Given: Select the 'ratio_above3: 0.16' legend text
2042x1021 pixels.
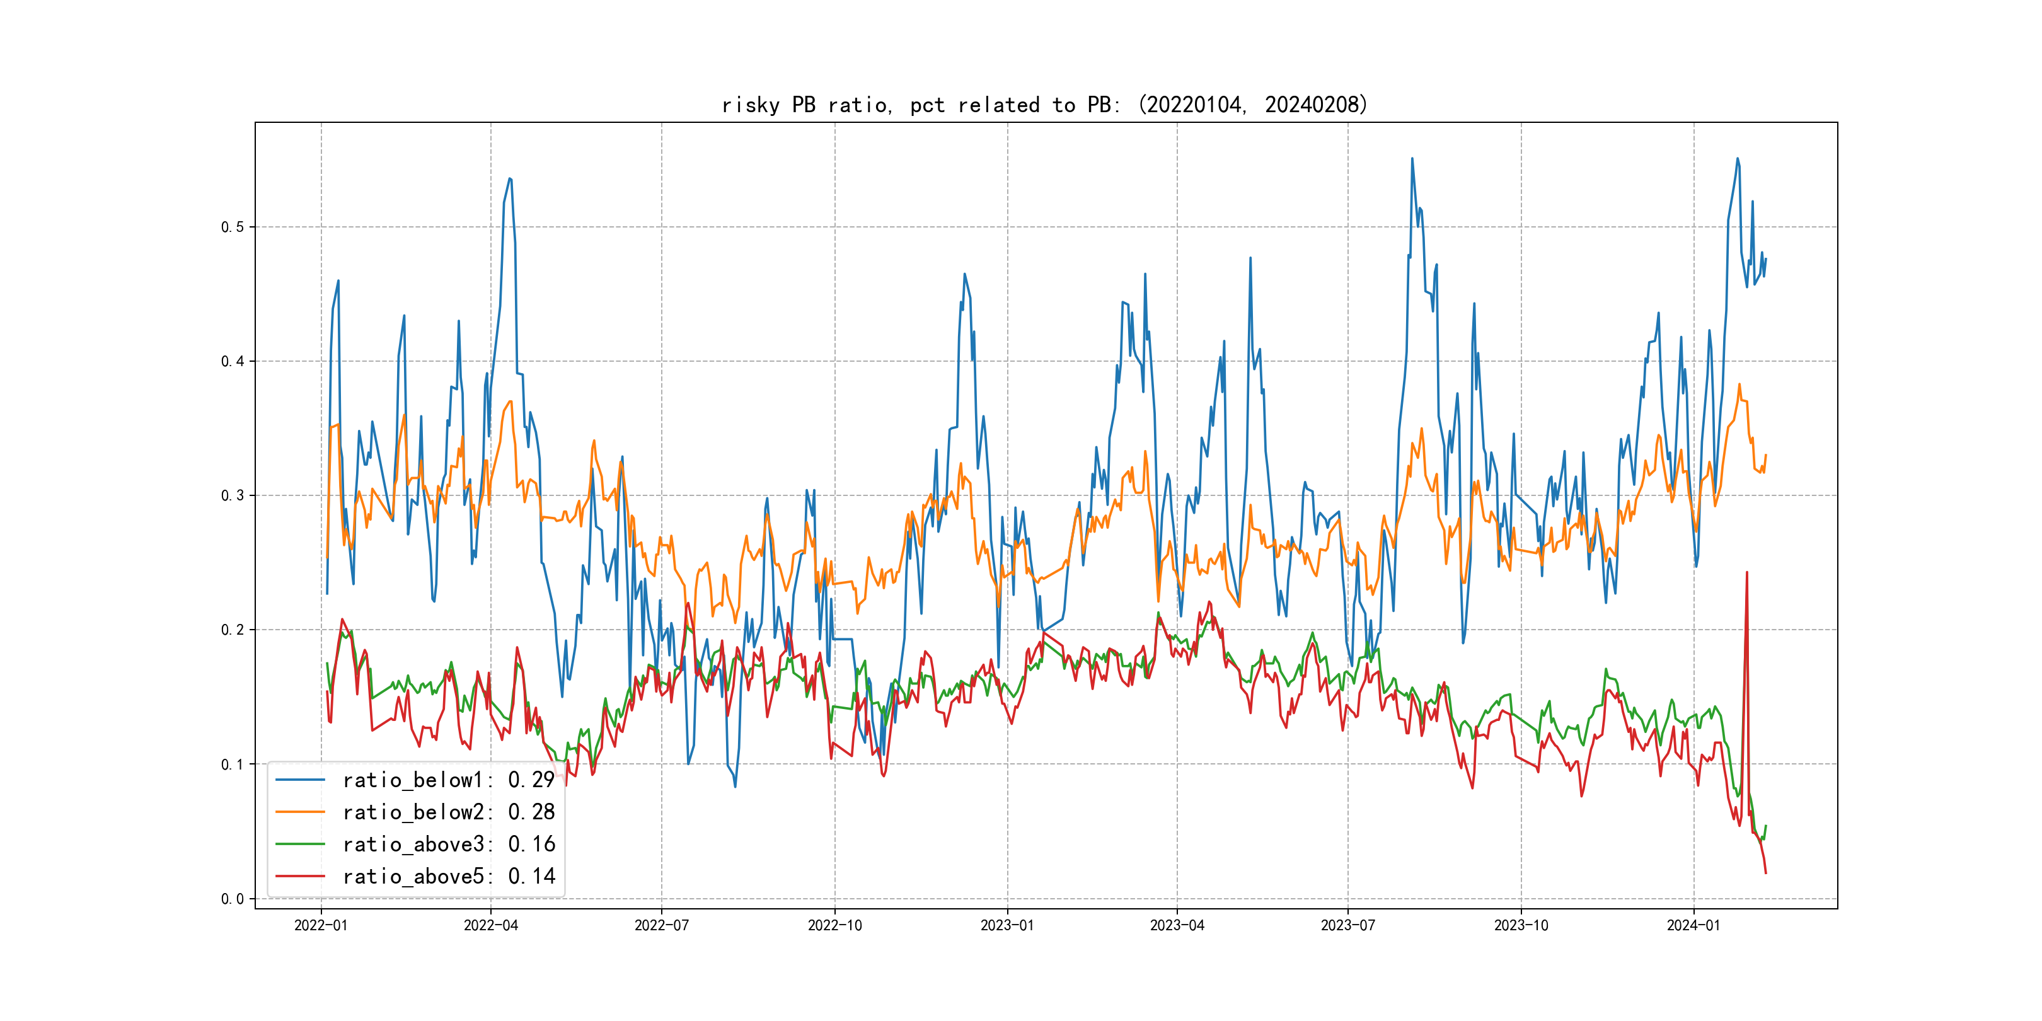Looking at the screenshot, I should point(449,845).
